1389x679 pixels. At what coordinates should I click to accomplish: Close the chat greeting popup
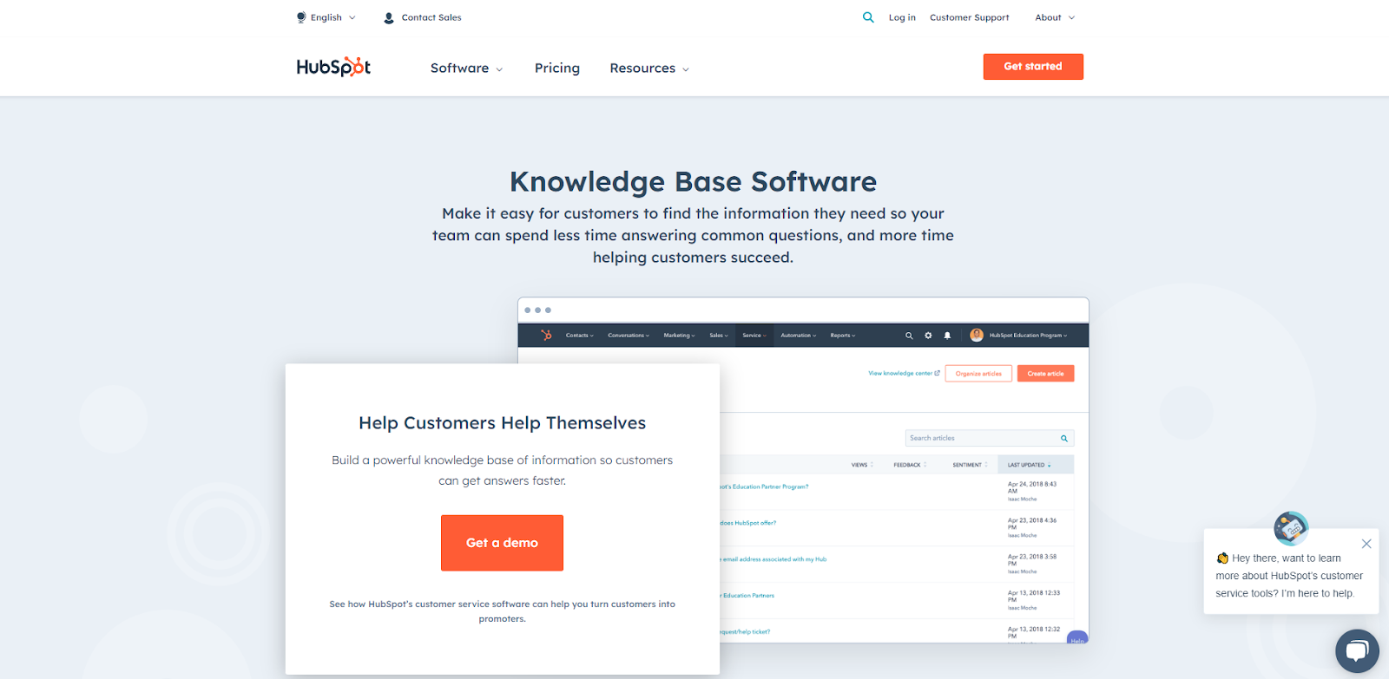coord(1366,544)
